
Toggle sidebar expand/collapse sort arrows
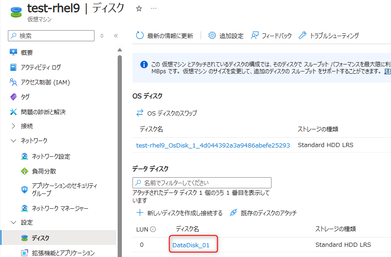click(102, 36)
